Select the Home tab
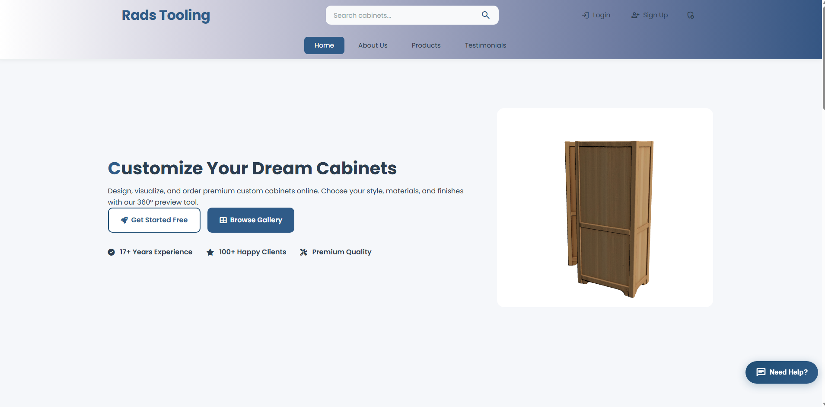The height and width of the screenshot is (407, 825). point(324,45)
